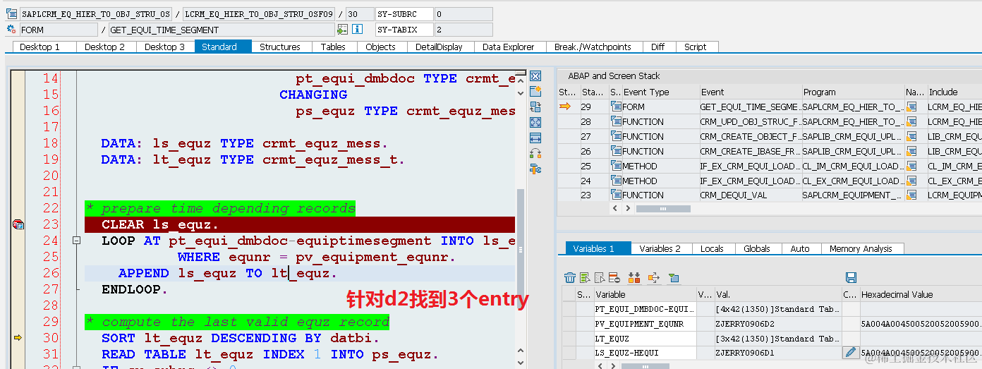982x369 pixels.
Task: Click the pencil edit icon for LS_EQUZ-HEQUI
Action: tap(850, 352)
